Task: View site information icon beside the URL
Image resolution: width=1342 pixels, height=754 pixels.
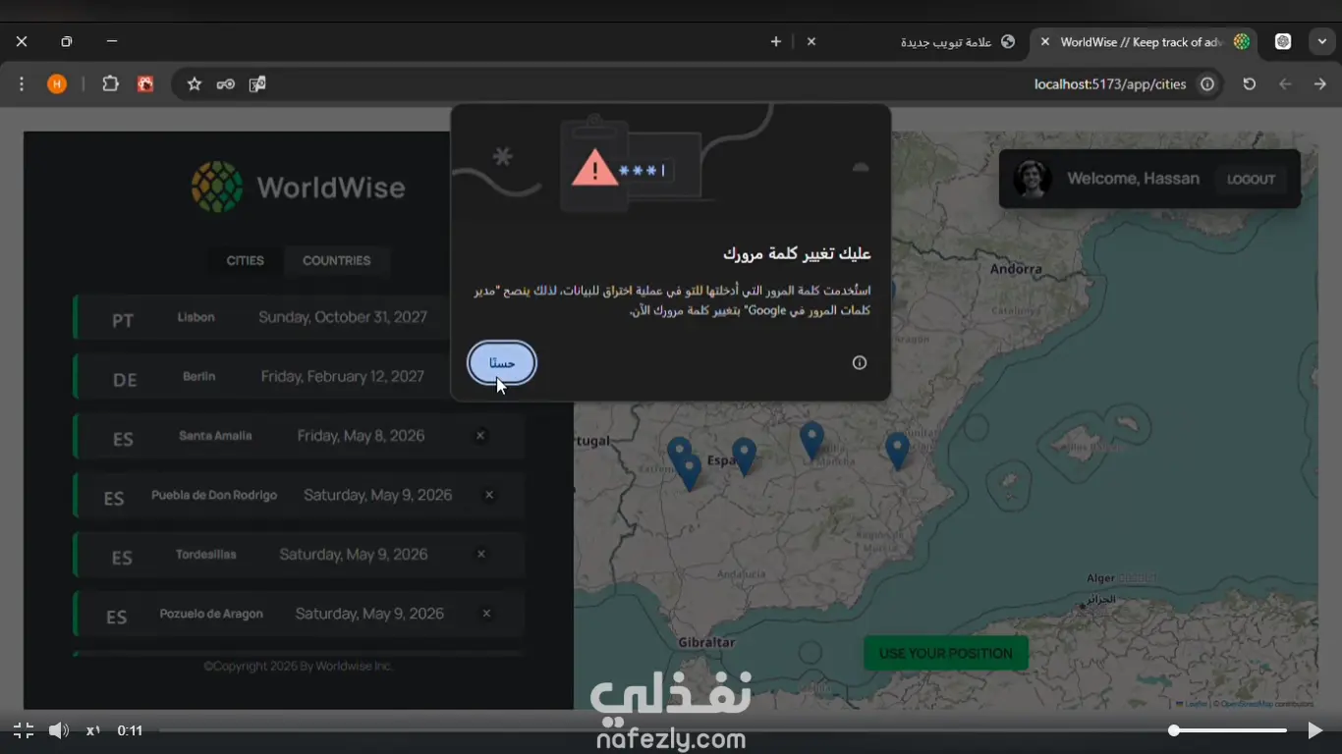Action: [1207, 84]
